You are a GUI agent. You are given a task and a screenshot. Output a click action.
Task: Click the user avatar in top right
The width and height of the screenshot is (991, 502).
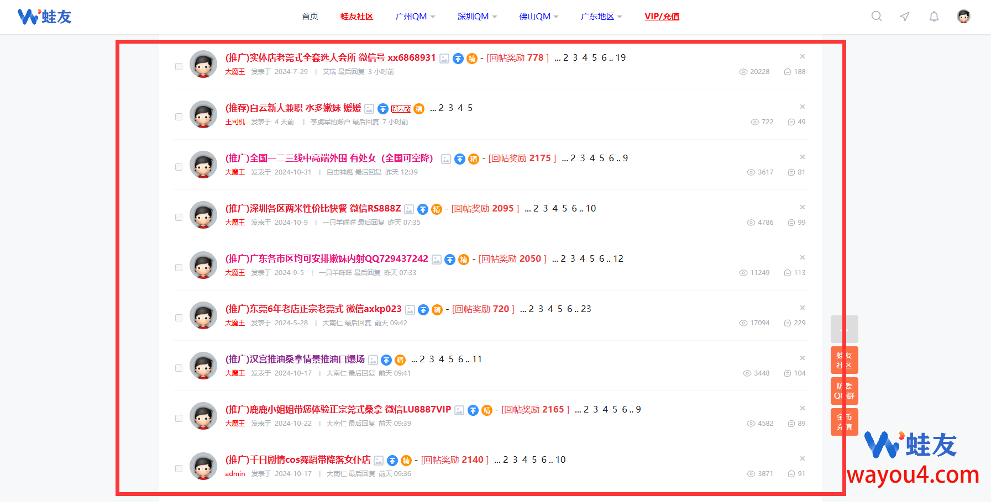pos(963,17)
